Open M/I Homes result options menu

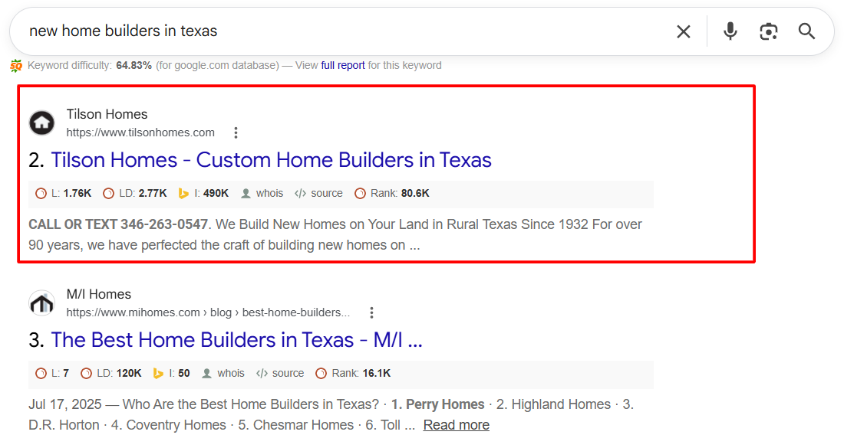pos(371,312)
